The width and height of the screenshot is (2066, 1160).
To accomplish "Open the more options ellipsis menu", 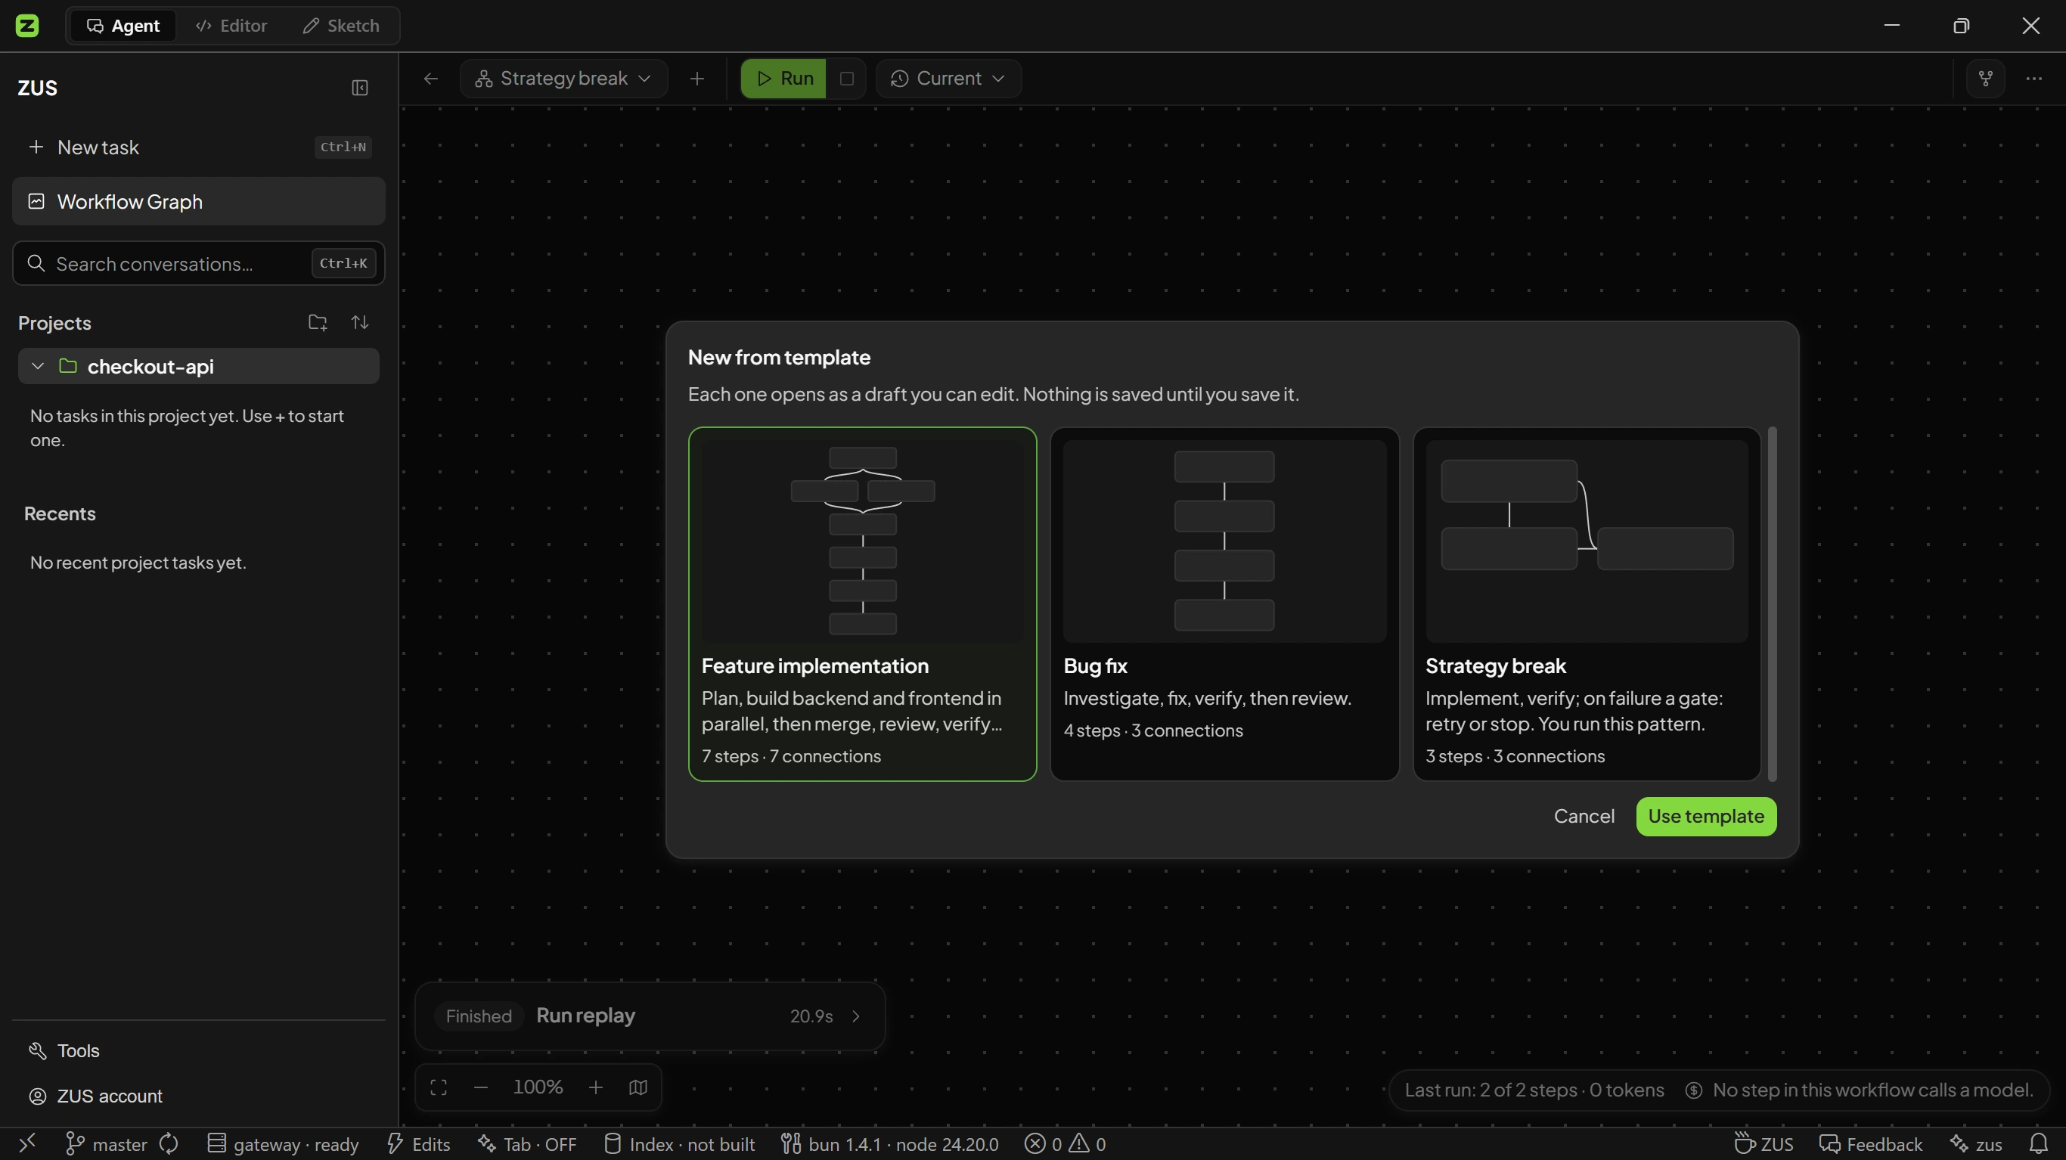I will click(x=2034, y=79).
